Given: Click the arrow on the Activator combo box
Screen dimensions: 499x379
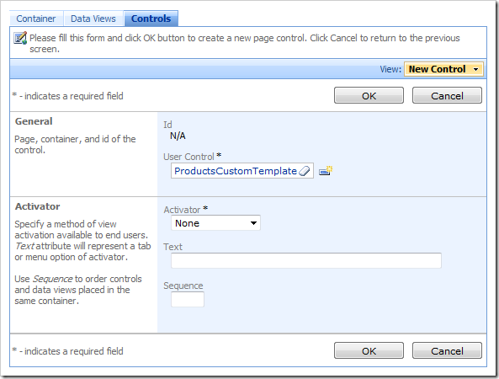Looking at the screenshot, I should pos(253,223).
